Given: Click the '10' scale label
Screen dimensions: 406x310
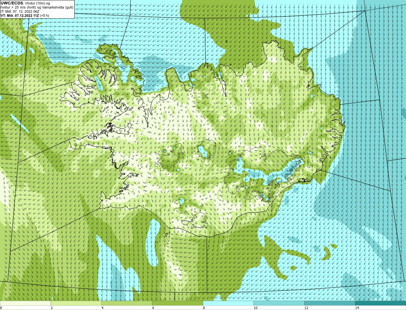Looking at the screenshot, I should pyautogui.click(x=255, y=308).
